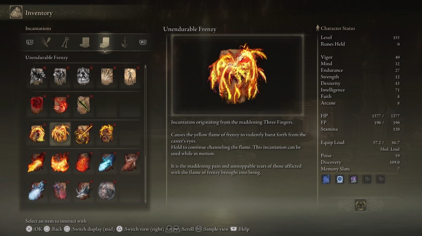Viewport: 422px width, 236px height.
Task: Click the L1 previous category button
Action: pos(30,42)
